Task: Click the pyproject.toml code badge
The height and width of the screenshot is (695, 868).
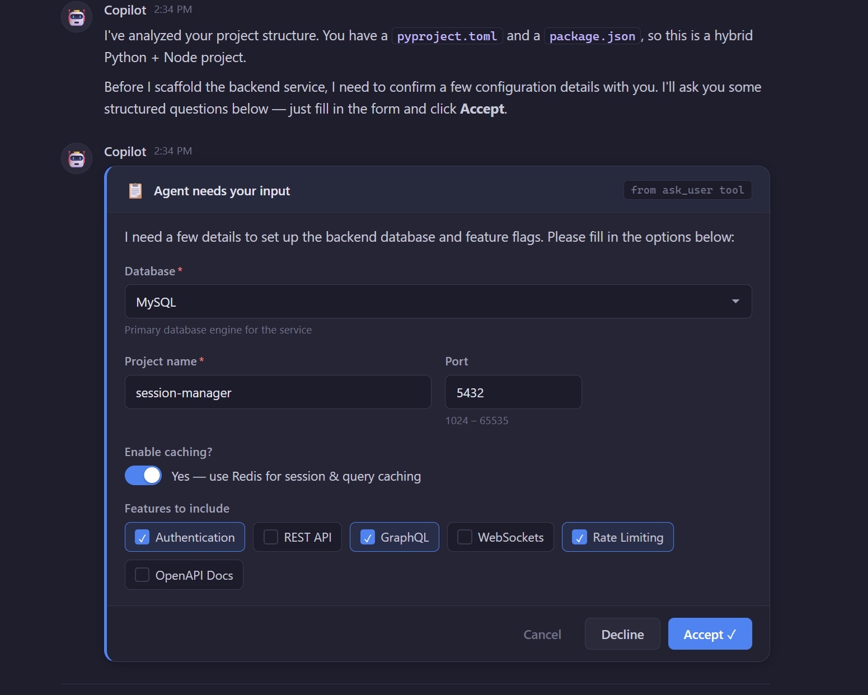Action: pyautogui.click(x=446, y=35)
